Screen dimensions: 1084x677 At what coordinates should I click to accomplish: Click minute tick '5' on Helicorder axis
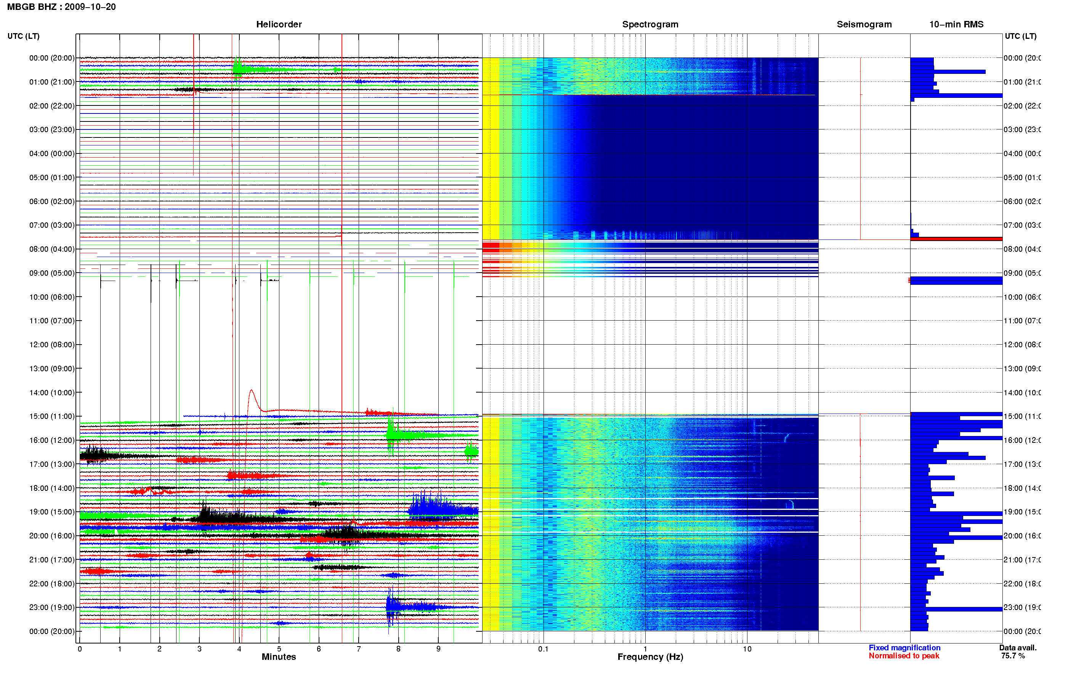coord(279,649)
